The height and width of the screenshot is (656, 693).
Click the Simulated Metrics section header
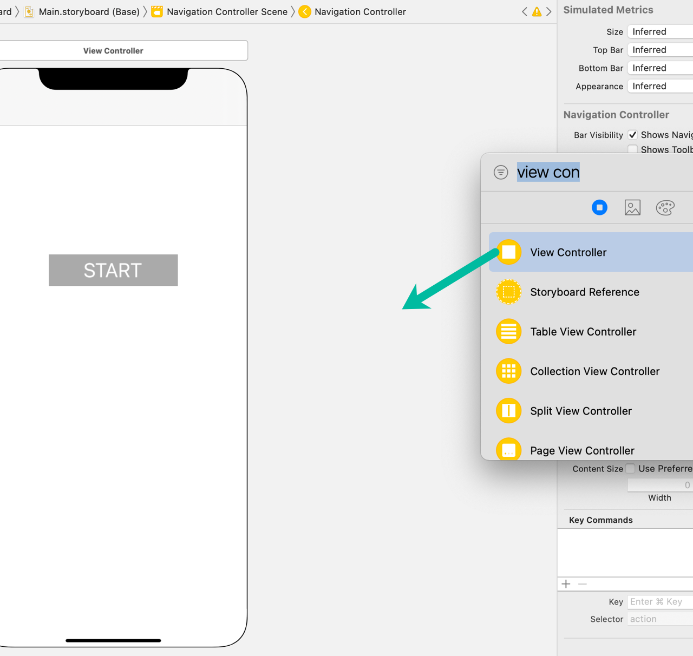pos(608,10)
